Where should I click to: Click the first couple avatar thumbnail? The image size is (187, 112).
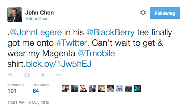coord(66,88)
